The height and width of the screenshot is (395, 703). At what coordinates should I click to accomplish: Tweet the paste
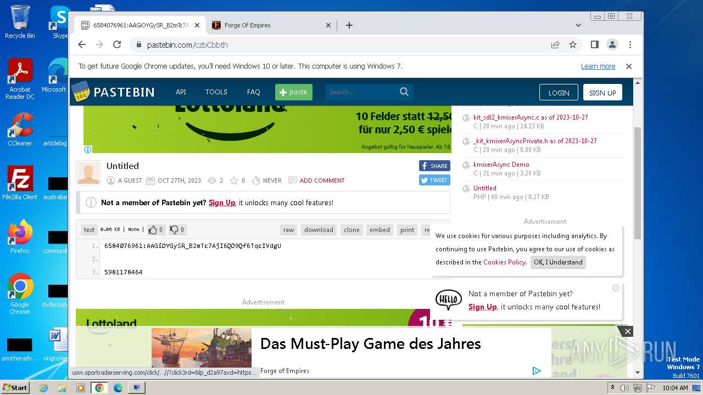[x=434, y=180]
